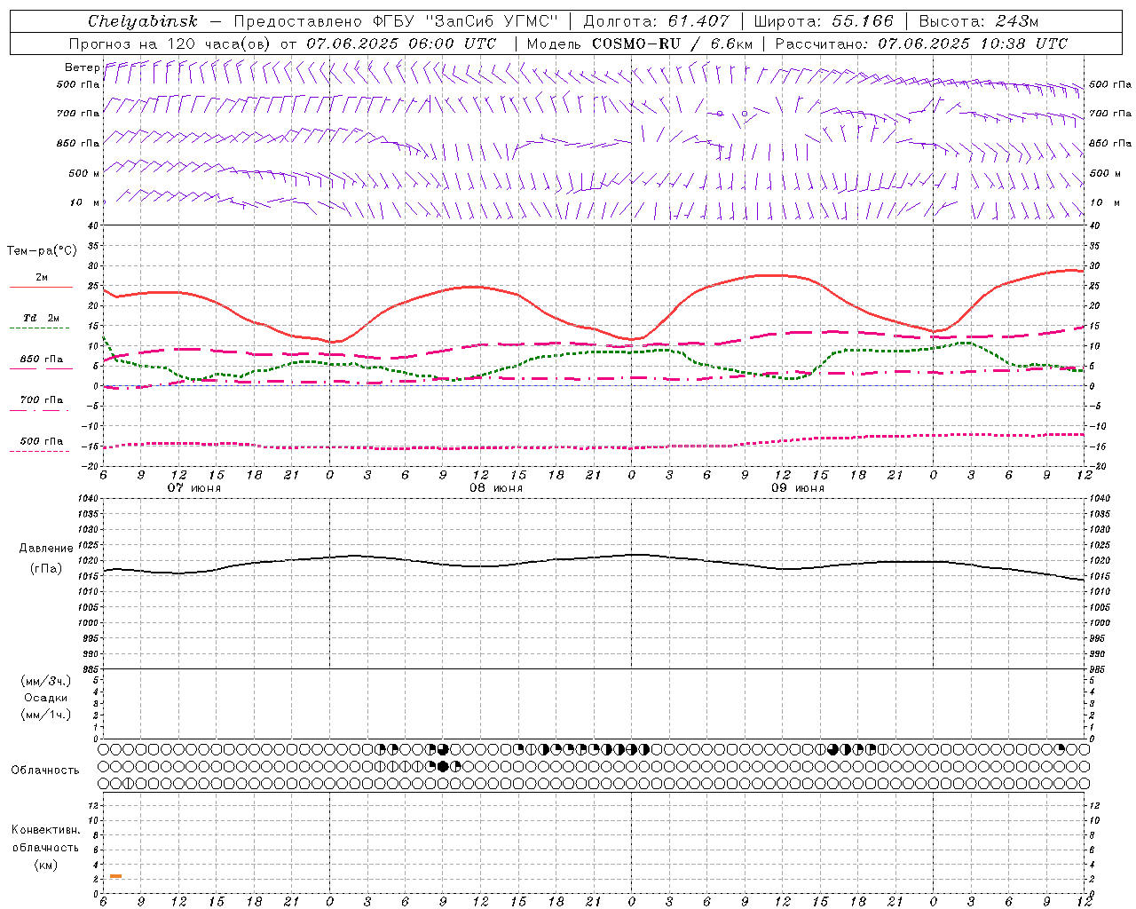Click the 09 июня date label
The height and width of the screenshot is (909, 1136).
(x=798, y=488)
